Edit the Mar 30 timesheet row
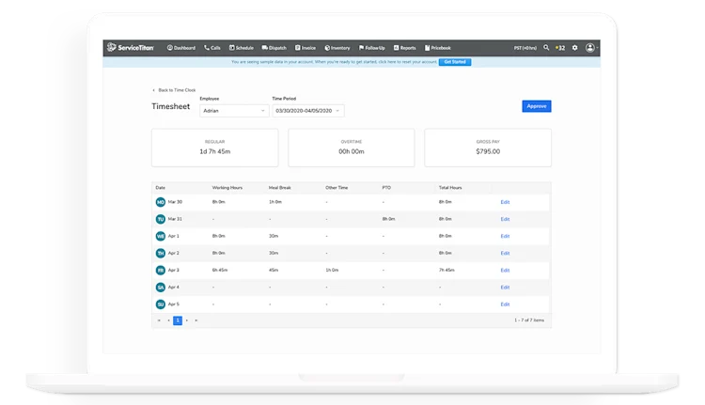The height and width of the screenshot is (405, 705). pyautogui.click(x=505, y=202)
